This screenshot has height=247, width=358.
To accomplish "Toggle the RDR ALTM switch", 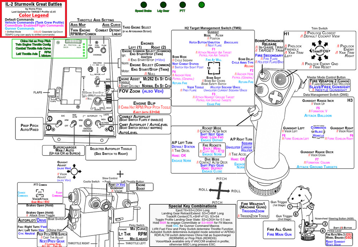I will (x=73, y=124).
